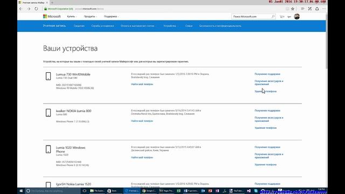Switch to Google Chrome in taskbar
The image size is (345, 194).
click(x=149, y=191)
